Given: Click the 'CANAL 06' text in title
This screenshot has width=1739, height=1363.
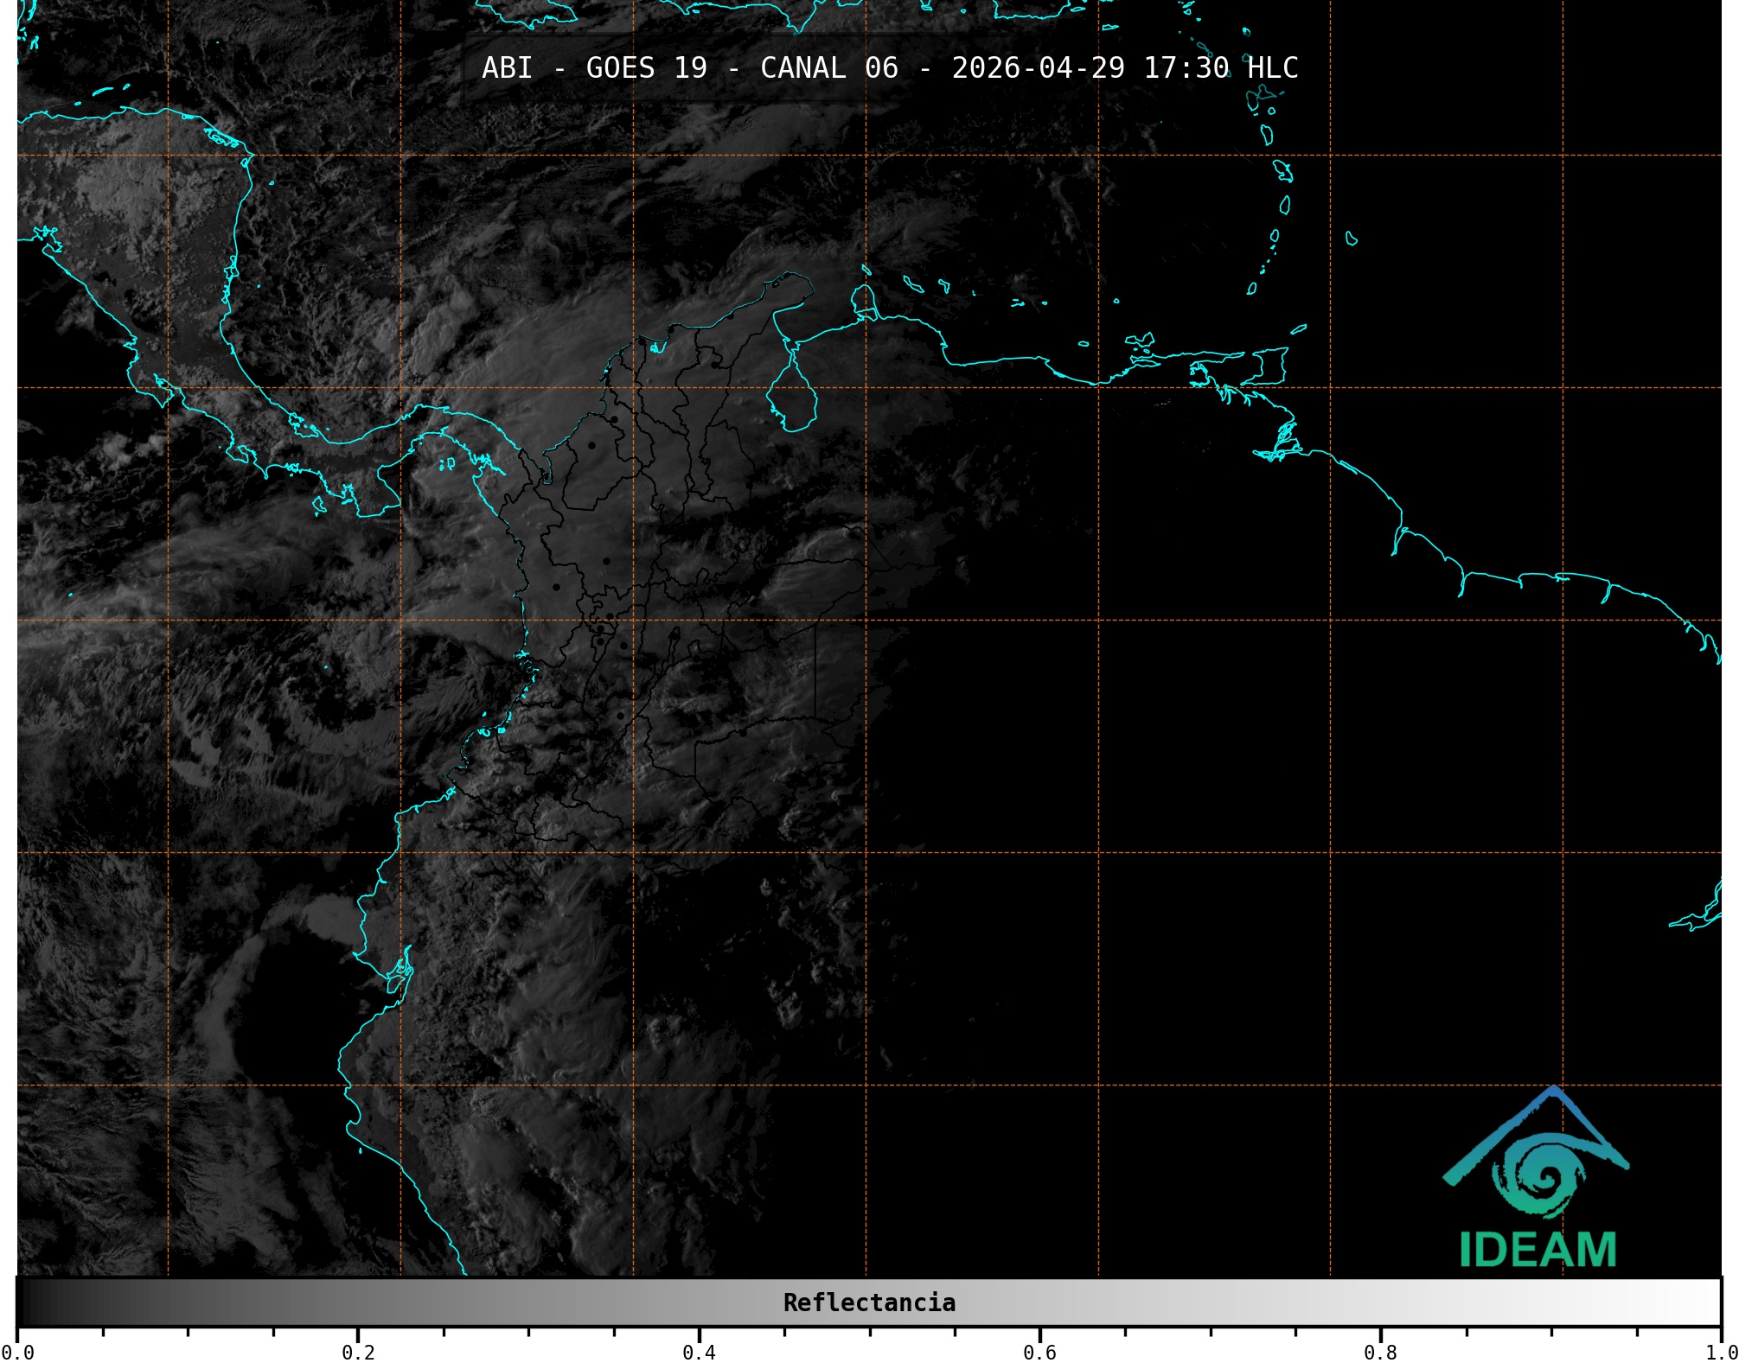Looking at the screenshot, I should pos(828,67).
